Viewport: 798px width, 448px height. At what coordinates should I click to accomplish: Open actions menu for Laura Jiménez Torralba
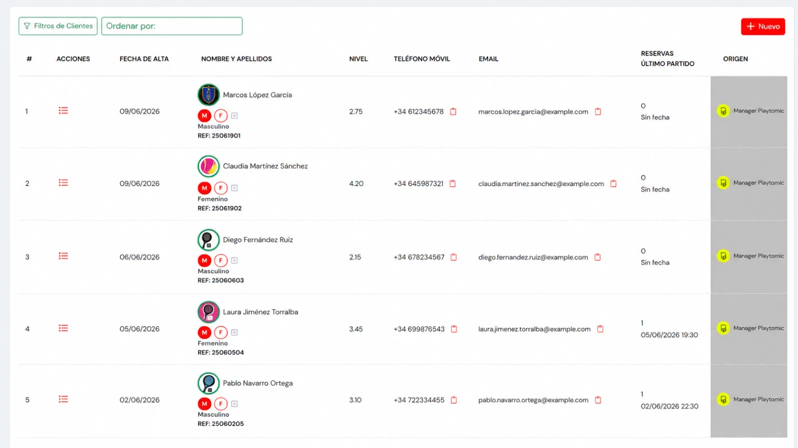[x=63, y=328]
